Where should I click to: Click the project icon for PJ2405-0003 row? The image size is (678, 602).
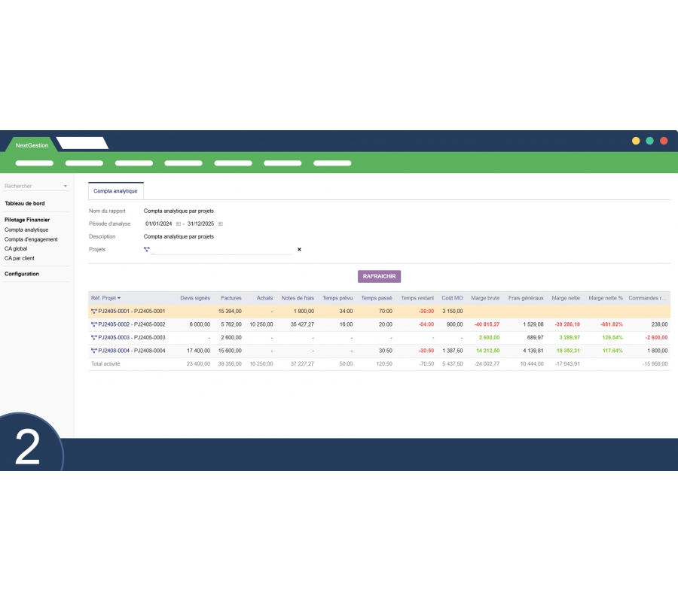click(94, 338)
